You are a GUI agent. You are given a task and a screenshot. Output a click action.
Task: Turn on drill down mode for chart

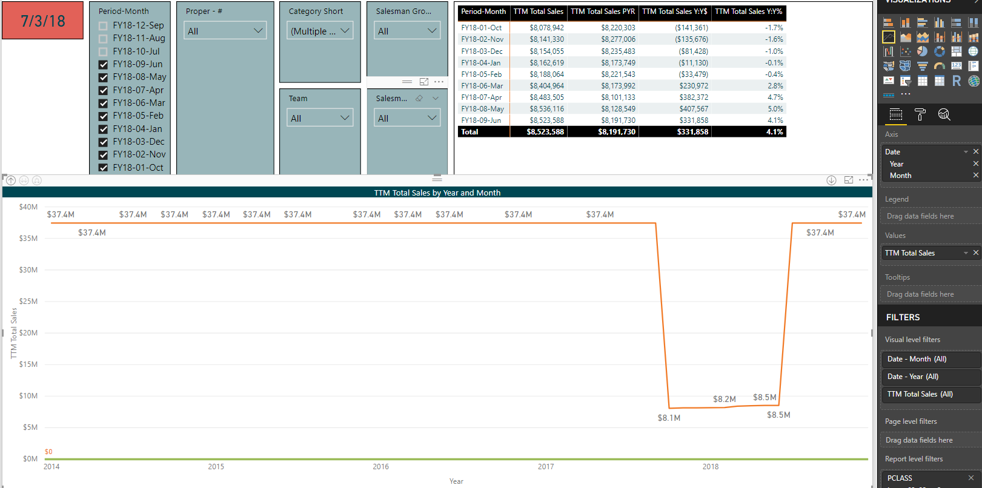[x=832, y=180]
